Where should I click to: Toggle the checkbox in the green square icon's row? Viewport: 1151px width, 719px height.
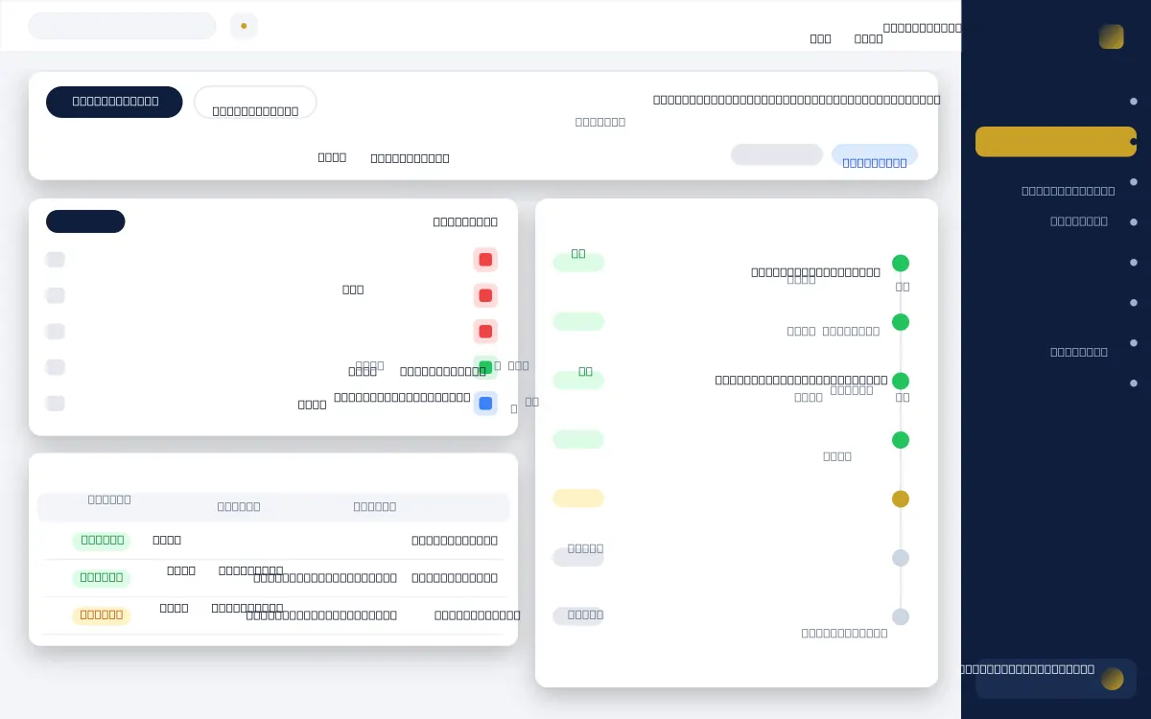(x=56, y=367)
